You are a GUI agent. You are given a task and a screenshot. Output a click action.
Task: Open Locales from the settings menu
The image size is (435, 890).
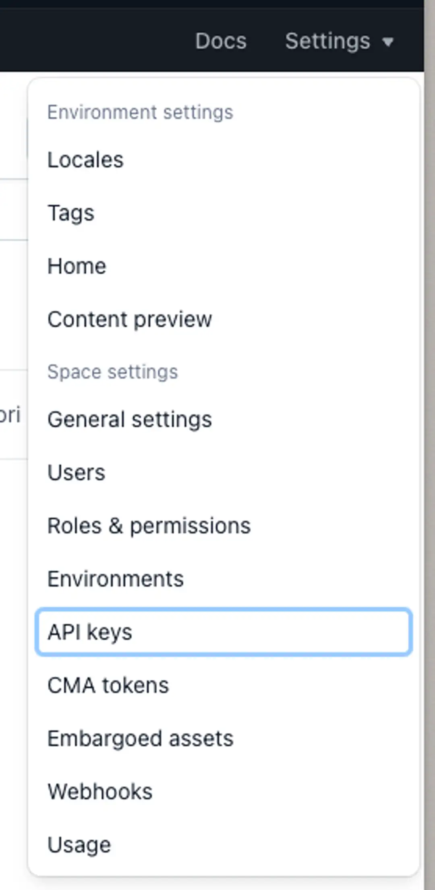[85, 160]
